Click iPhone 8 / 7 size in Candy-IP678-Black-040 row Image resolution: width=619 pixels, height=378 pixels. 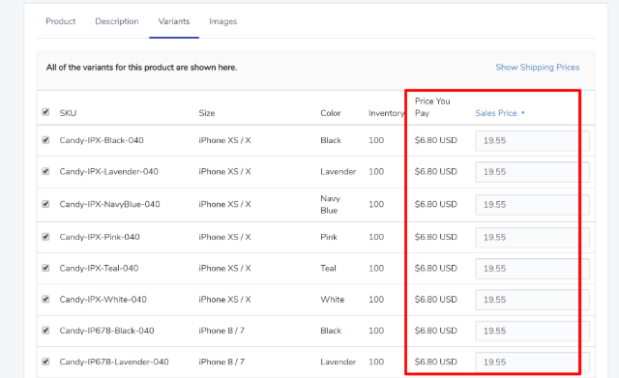pyautogui.click(x=221, y=331)
